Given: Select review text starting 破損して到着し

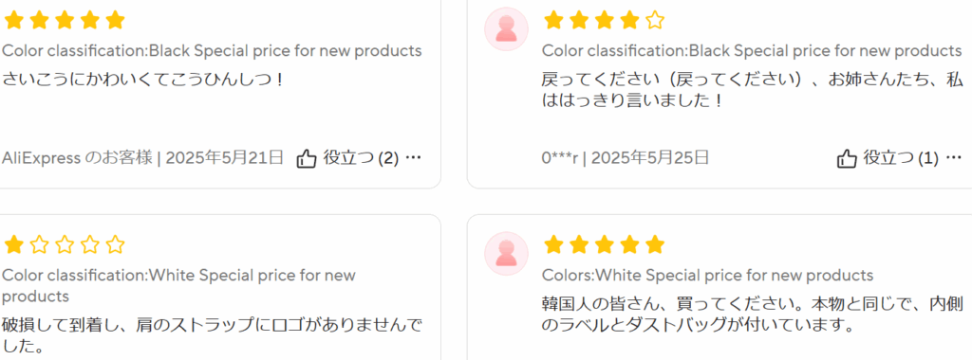Looking at the screenshot, I should pos(212,335).
